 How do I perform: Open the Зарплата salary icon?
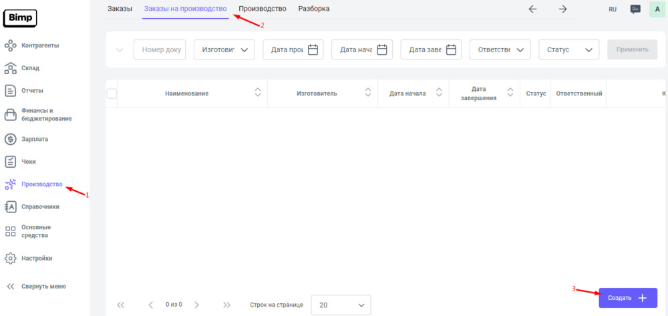click(10, 139)
